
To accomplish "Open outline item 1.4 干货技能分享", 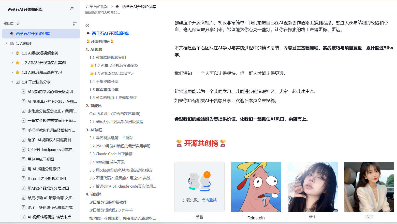I will (104, 81).
